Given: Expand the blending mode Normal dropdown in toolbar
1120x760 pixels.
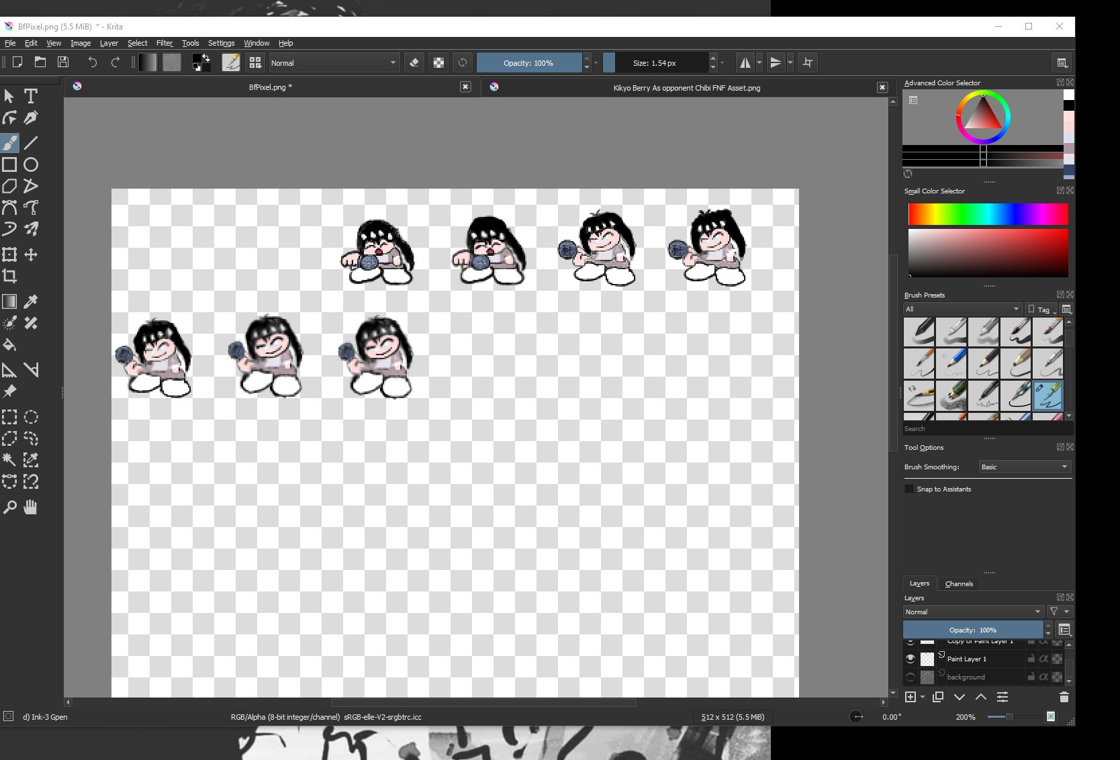Looking at the screenshot, I should tap(334, 62).
